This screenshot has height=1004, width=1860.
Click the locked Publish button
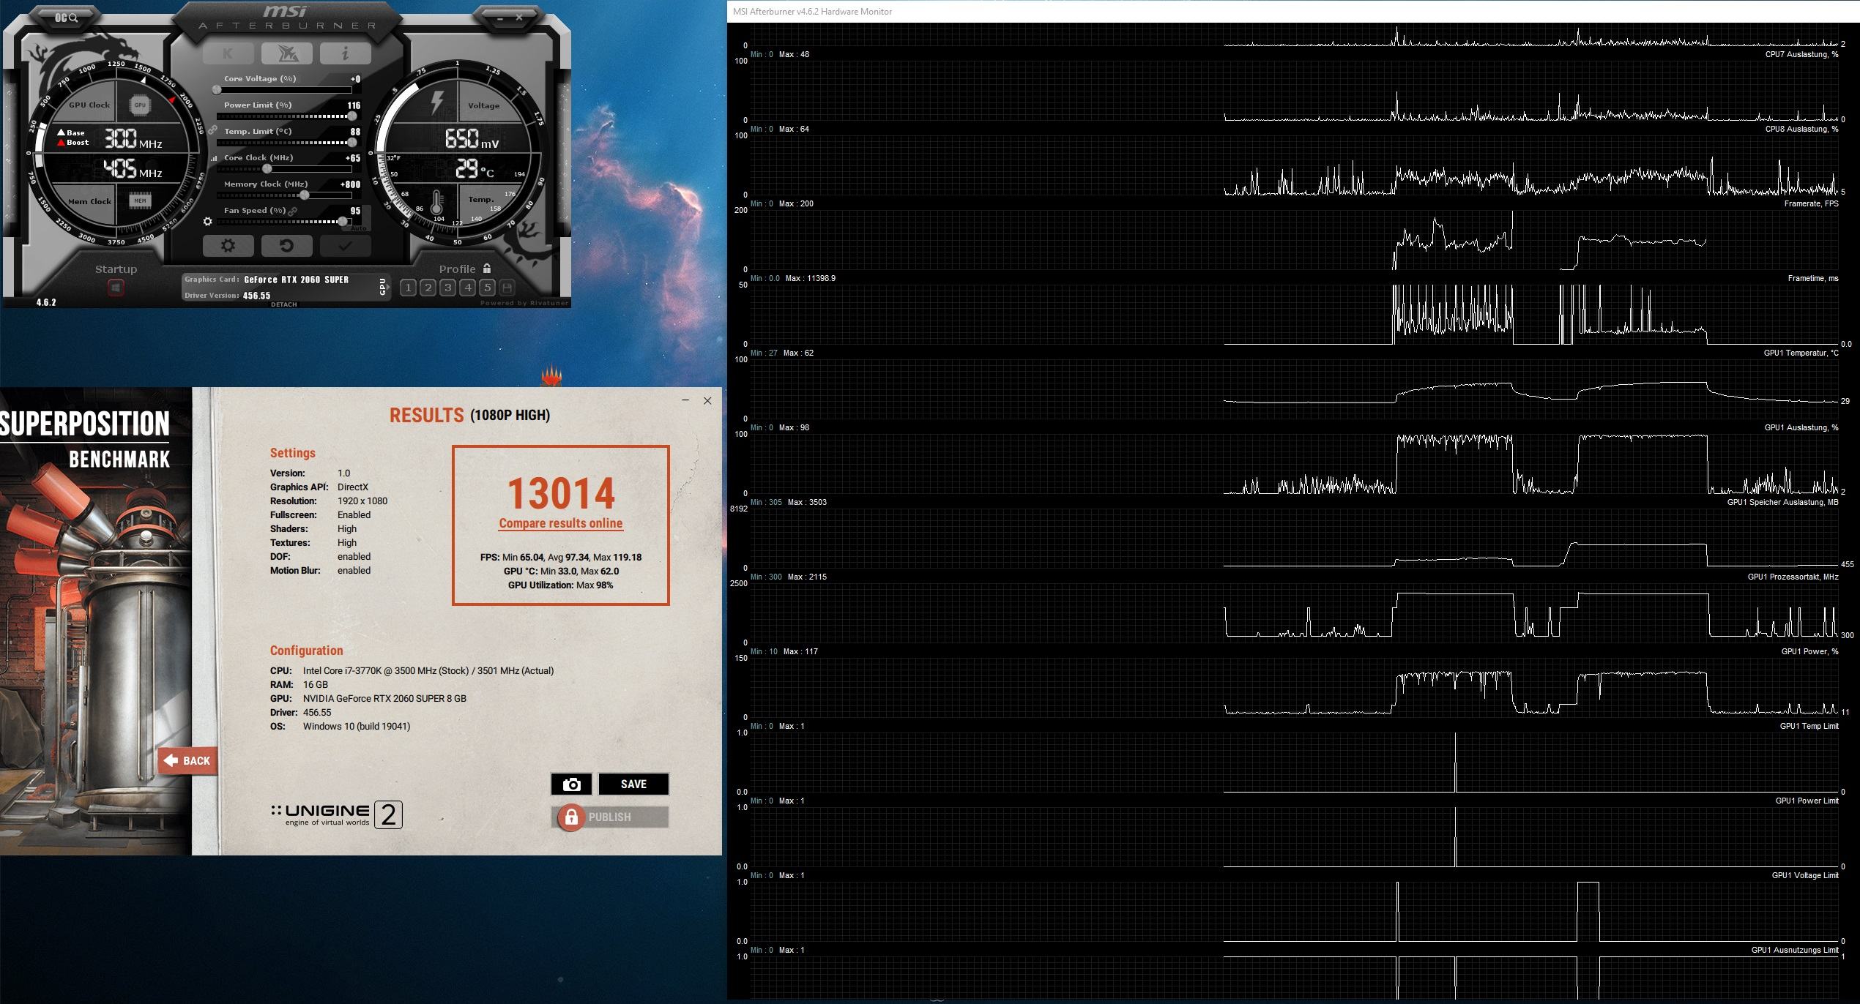tap(610, 817)
